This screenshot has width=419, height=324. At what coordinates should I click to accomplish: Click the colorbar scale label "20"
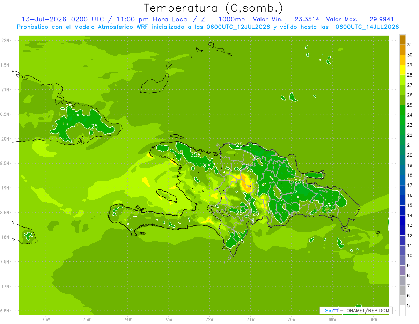pyautogui.click(x=410, y=155)
